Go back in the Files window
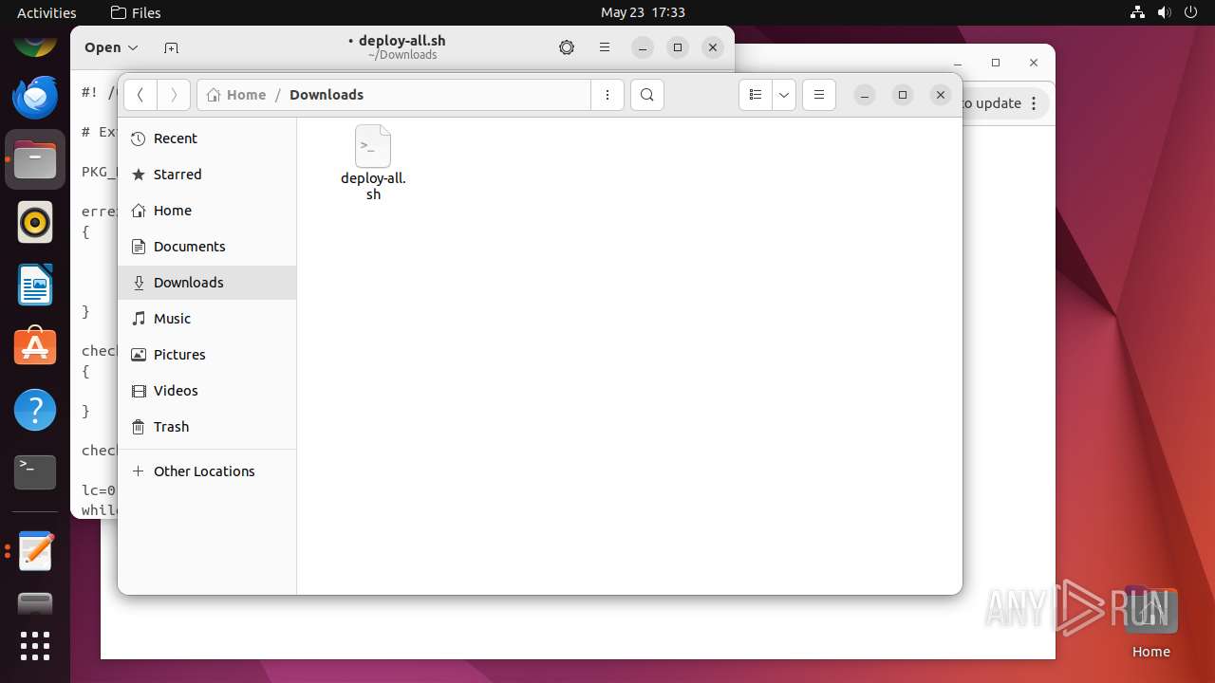This screenshot has width=1215, height=683. pos(140,95)
